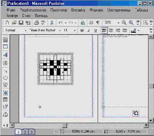Expand the Times New Roman font dropdown
This screenshot has height=136, width=154.
coord(60,31)
